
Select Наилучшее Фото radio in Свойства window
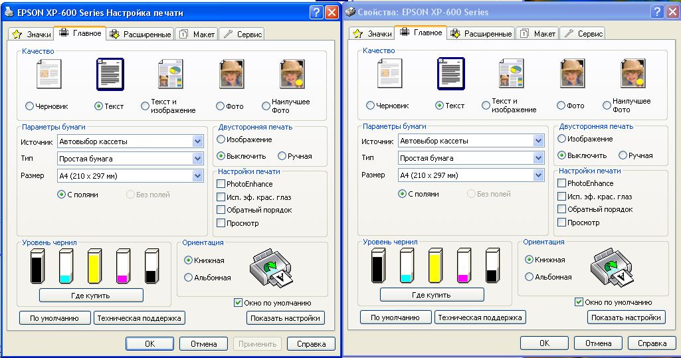click(607, 106)
